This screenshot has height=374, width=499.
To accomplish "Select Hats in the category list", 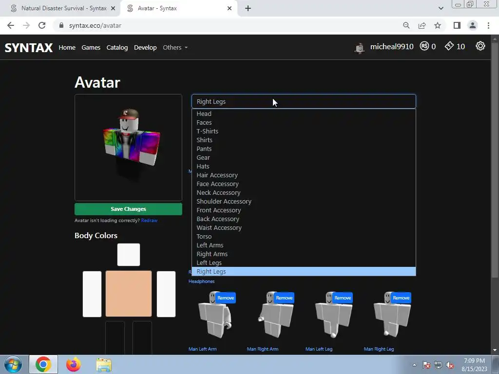I will coord(304,167).
